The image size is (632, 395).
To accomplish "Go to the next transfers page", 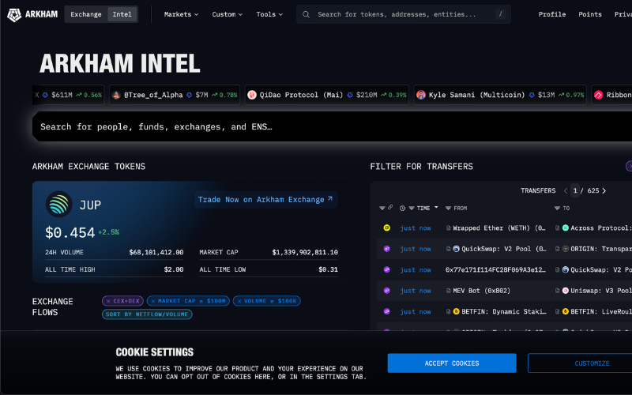I will [604, 190].
